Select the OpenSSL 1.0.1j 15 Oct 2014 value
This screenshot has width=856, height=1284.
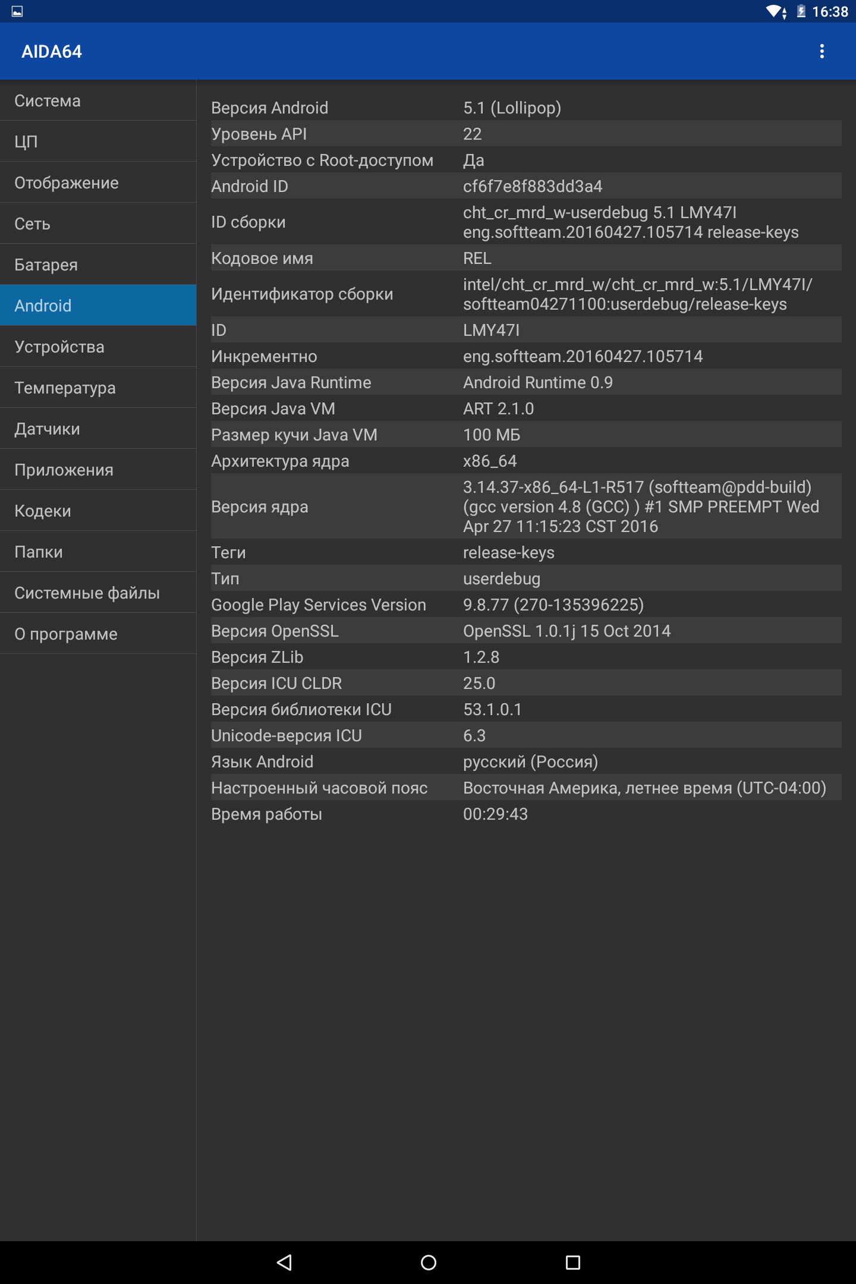567,631
